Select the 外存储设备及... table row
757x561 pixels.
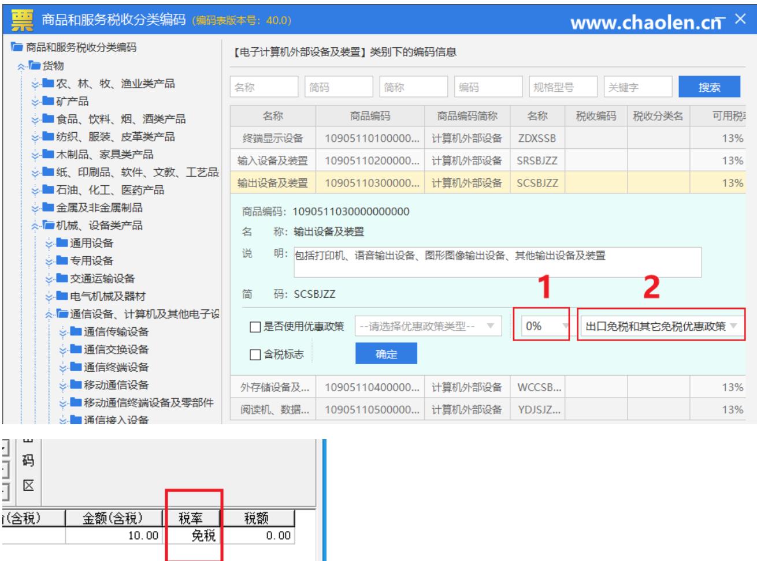pyautogui.click(x=488, y=387)
